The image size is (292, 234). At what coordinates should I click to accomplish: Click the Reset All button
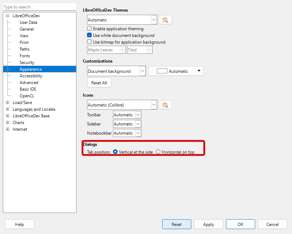pyautogui.click(x=99, y=83)
